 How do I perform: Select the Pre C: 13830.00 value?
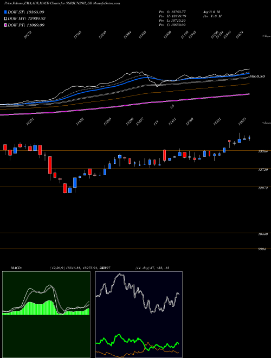172,25
